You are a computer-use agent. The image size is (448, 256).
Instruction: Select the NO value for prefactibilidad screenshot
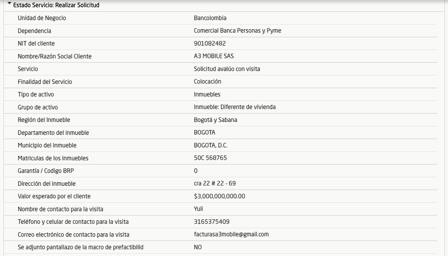click(x=198, y=248)
